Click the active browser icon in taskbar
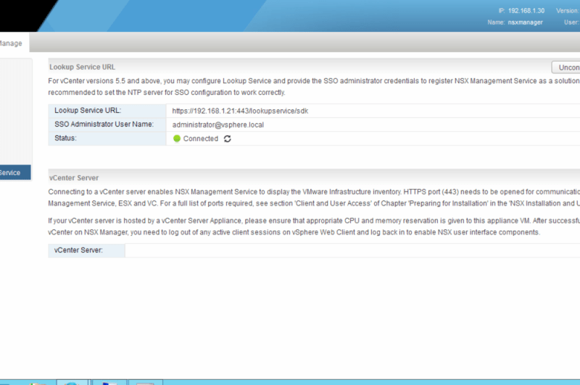The height and width of the screenshot is (385, 580). pos(72,382)
